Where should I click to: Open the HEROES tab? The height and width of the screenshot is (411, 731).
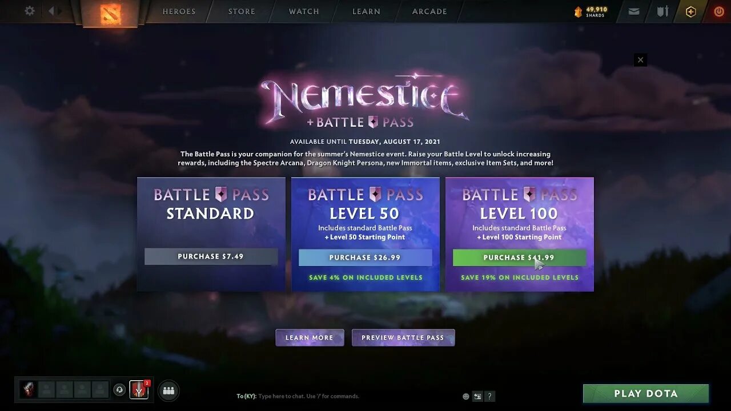click(x=179, y=11)
